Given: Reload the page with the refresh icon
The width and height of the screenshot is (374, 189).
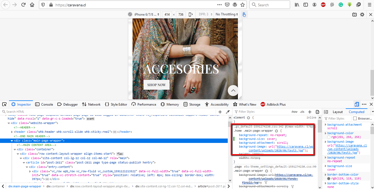Looking at the screenshot, I should (x=23, y=5).
